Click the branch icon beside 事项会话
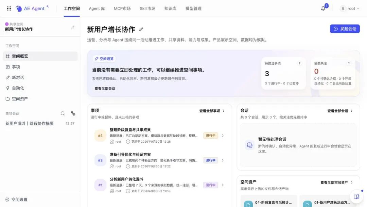The width and height of the screenshot is (367, 207). 73,113
